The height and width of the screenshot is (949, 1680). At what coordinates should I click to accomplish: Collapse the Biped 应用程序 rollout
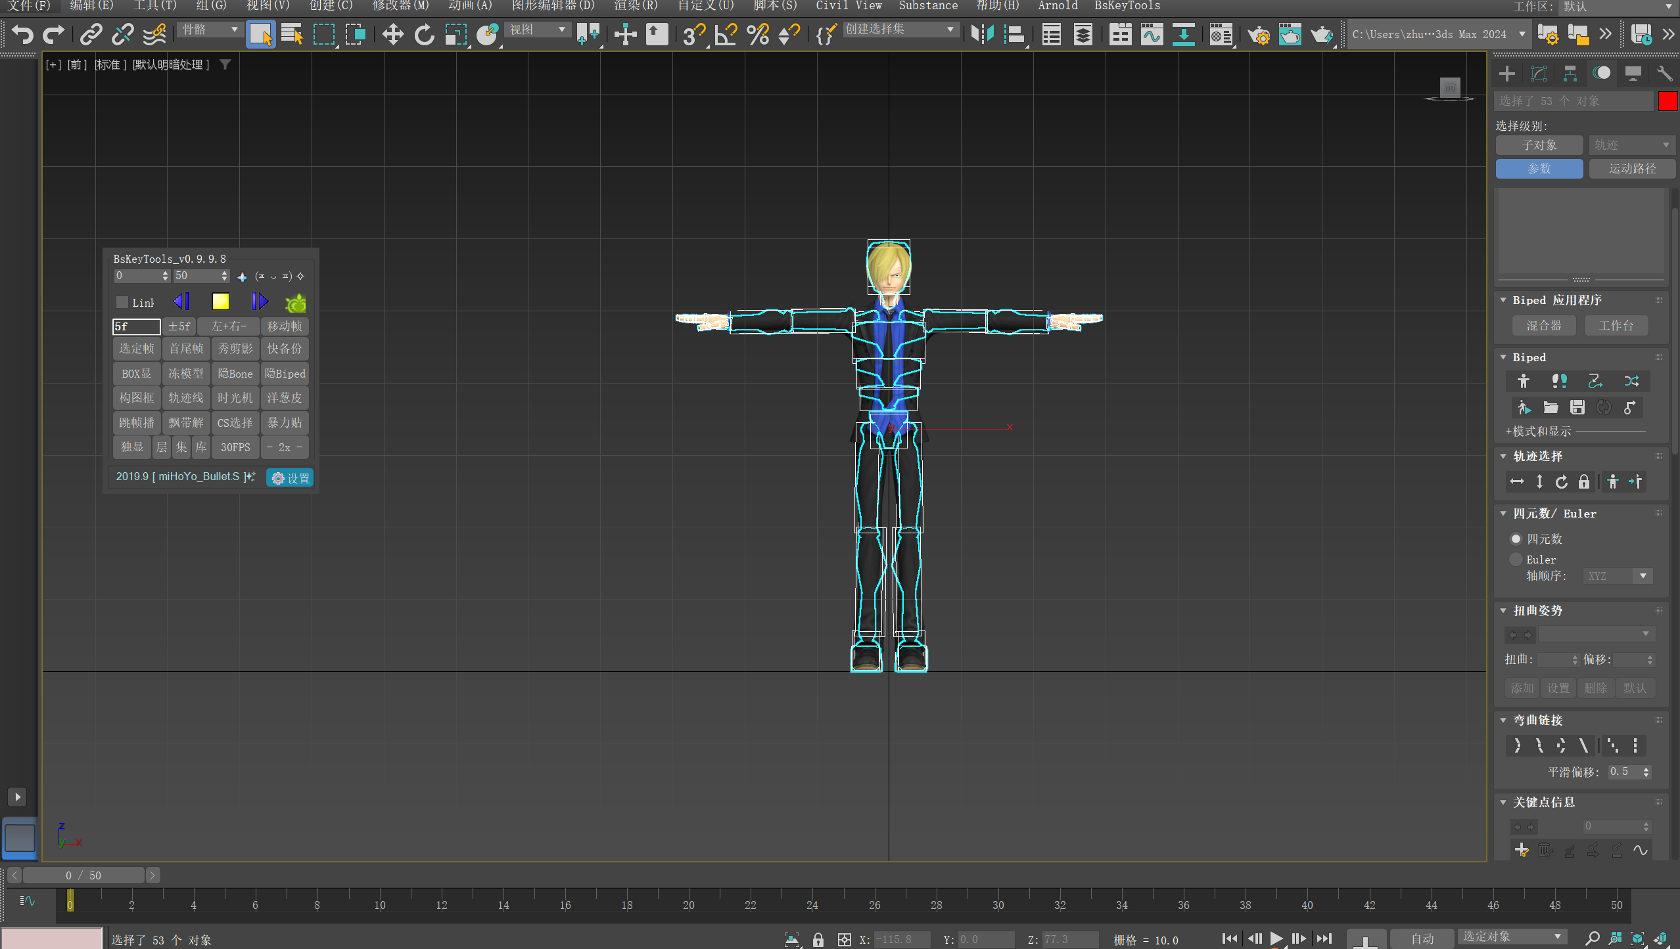coord(1503,299)
